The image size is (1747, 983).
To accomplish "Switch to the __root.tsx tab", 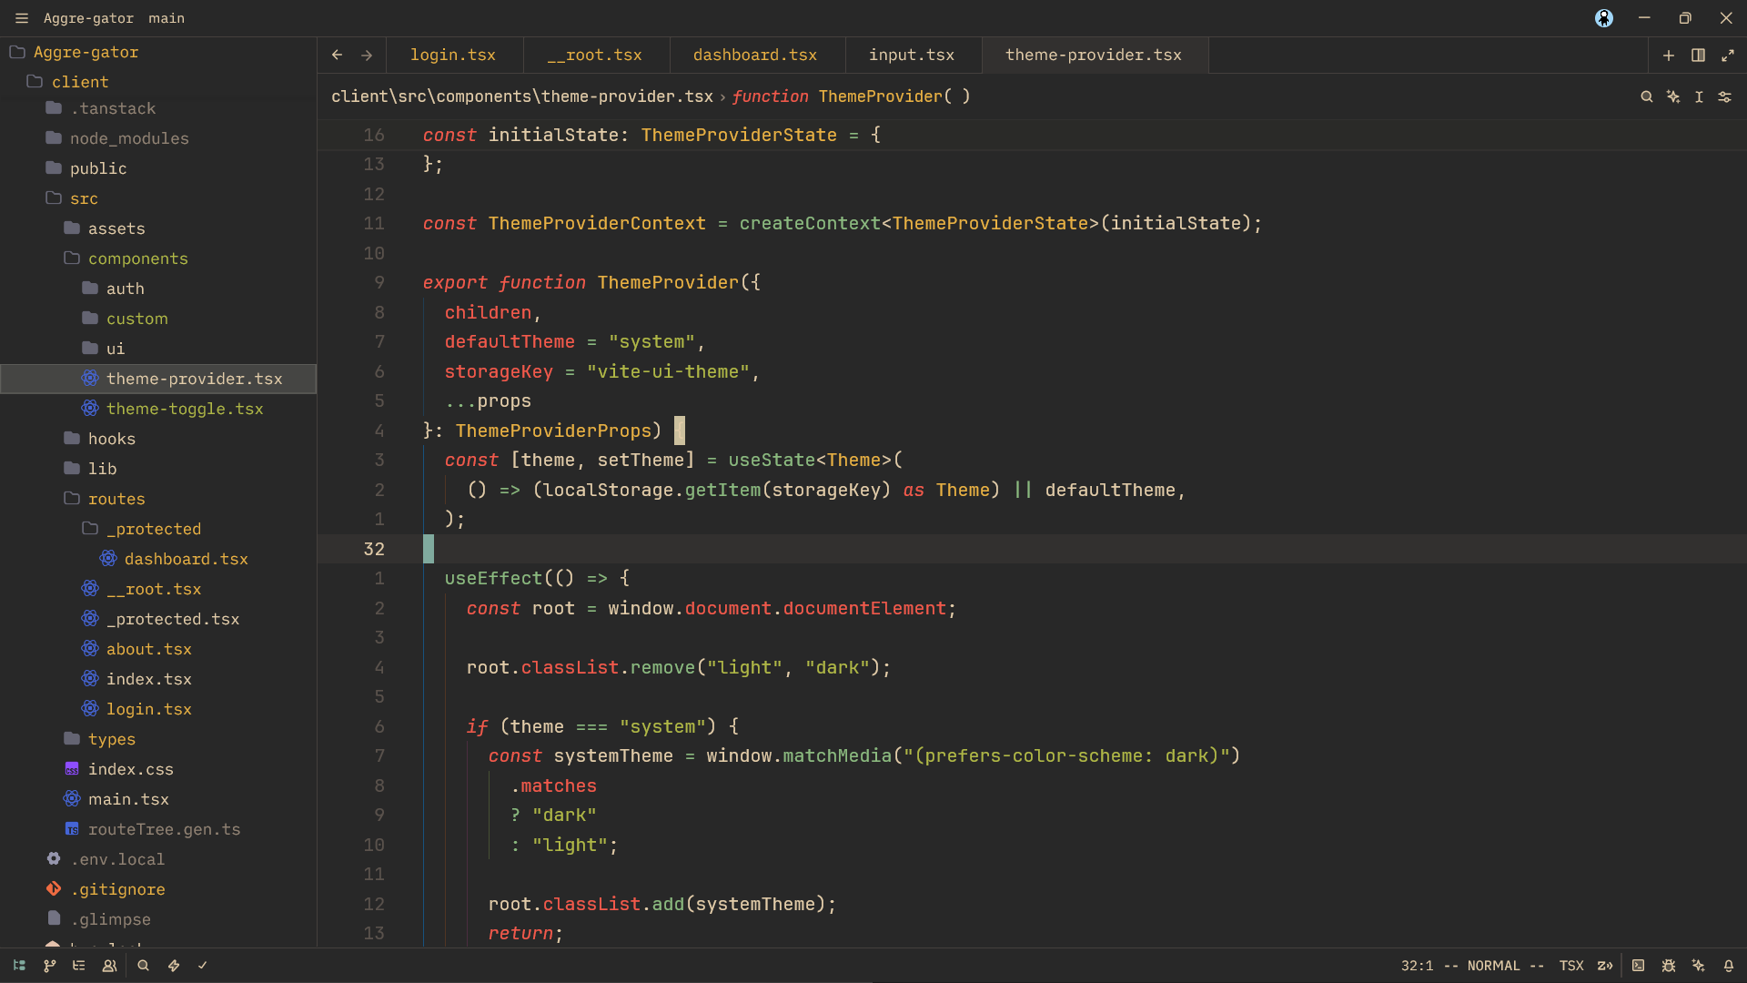I will coord(595,56).
